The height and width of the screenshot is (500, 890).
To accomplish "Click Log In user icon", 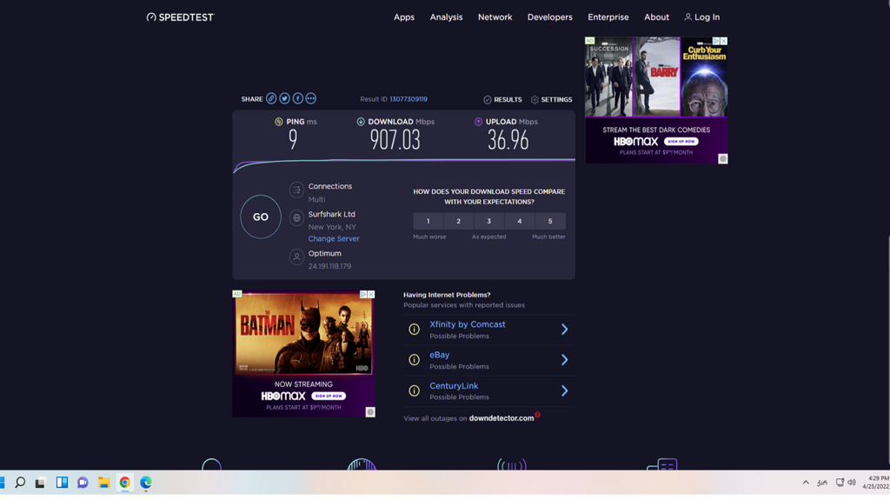I will point(688,17).
